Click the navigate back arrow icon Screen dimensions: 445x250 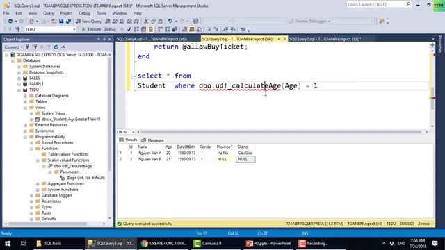(10, 22)
